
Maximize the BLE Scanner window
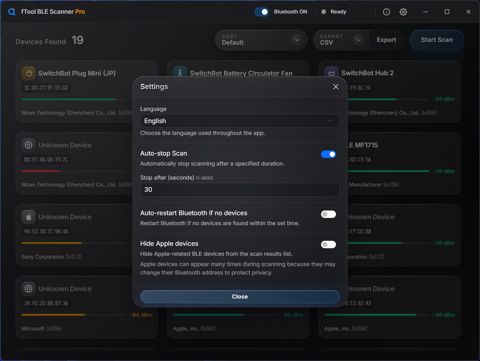(447, 12)
